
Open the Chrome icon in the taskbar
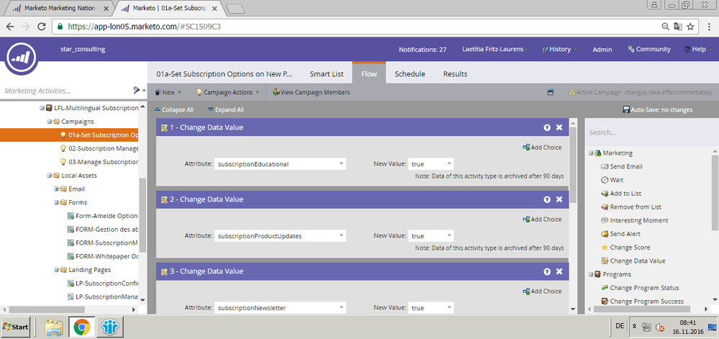click(82, 327)
